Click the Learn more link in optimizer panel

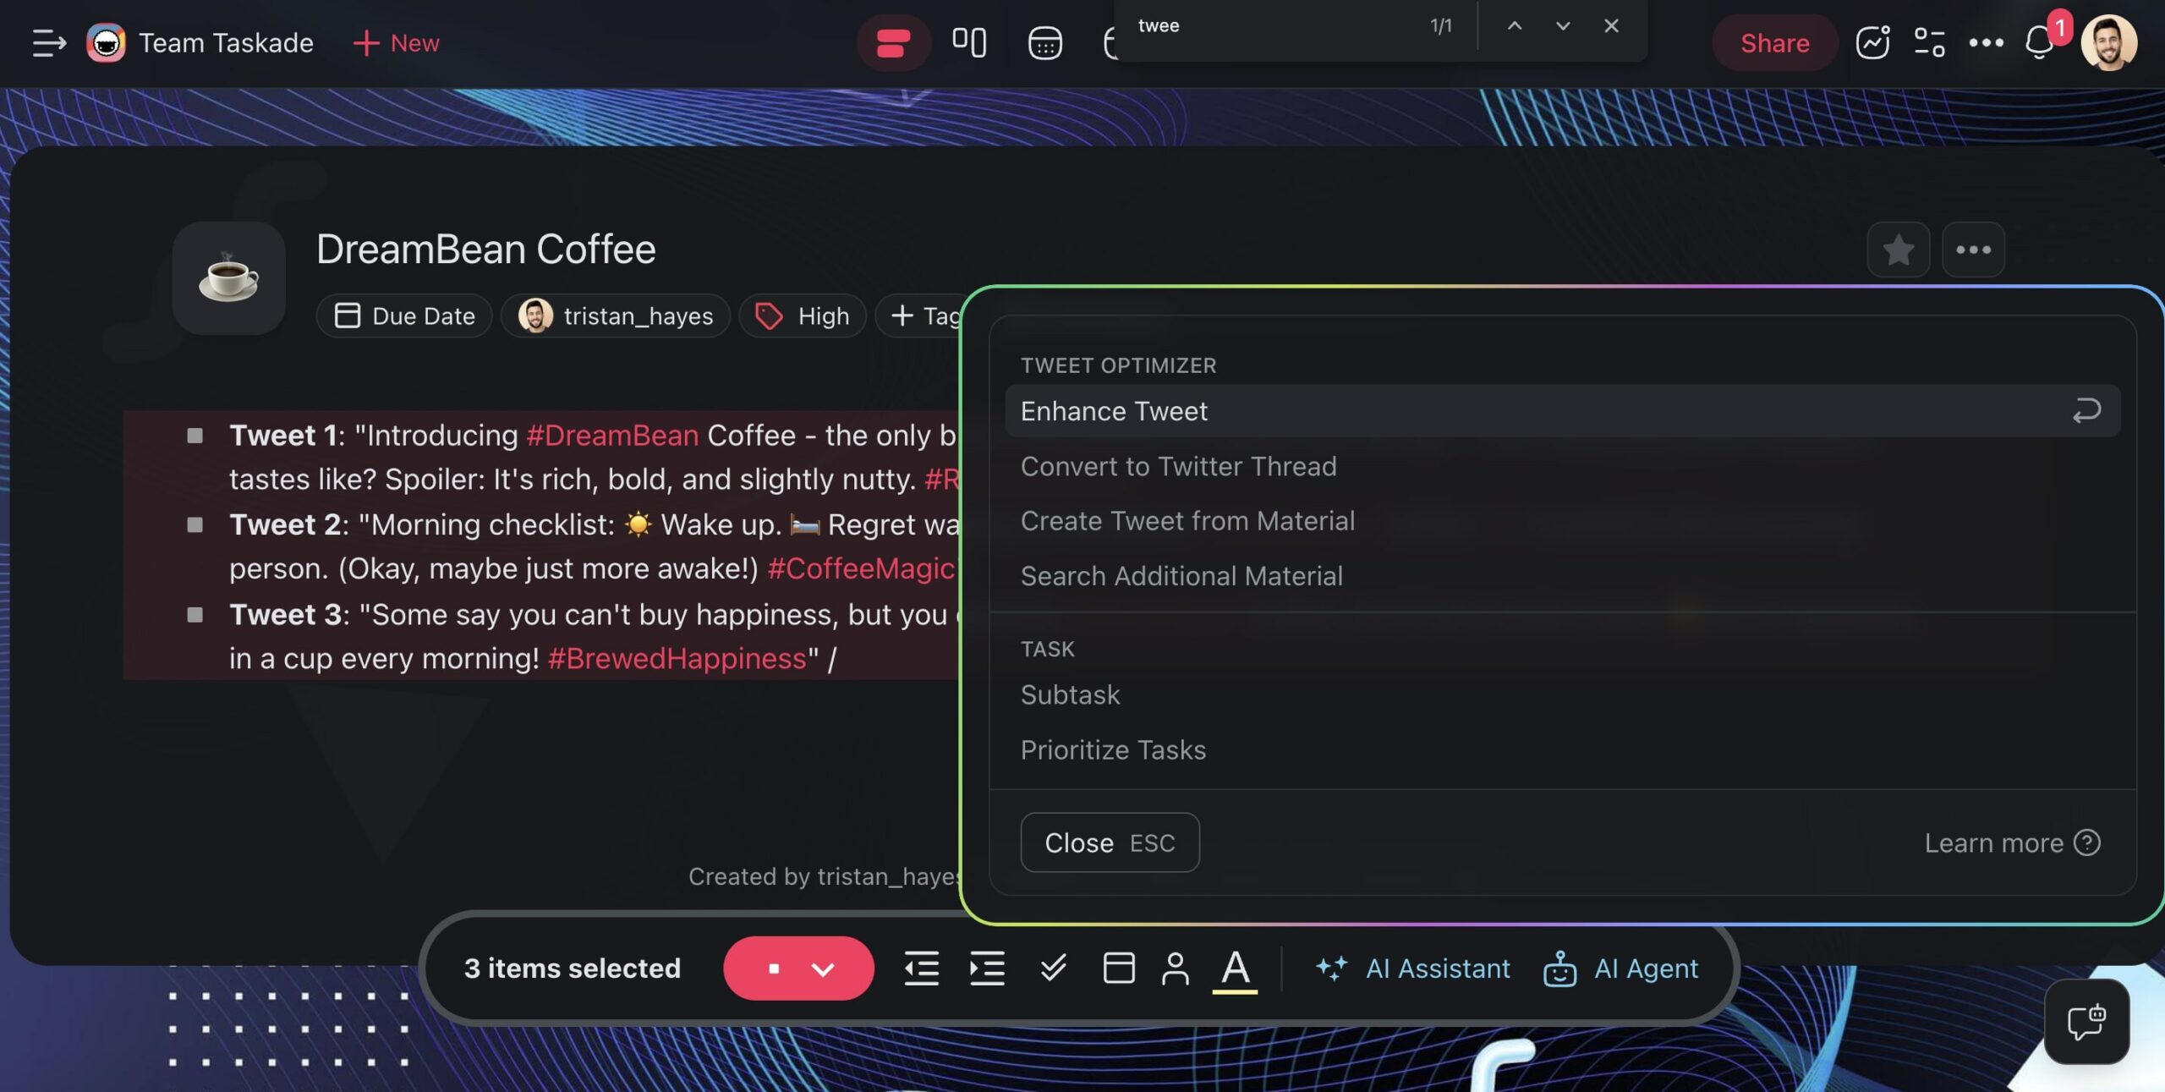(x=2009, y=842)
